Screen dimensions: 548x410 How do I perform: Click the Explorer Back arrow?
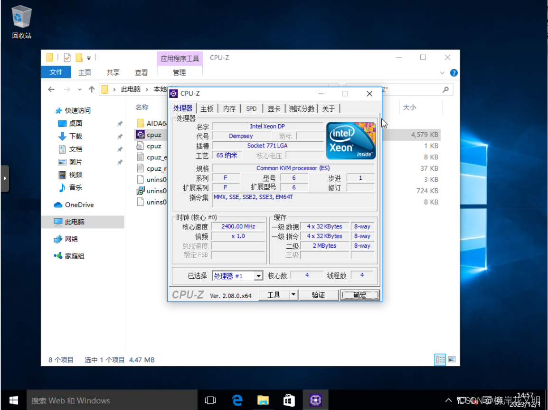pyautogui.click(x=51, y=89)
